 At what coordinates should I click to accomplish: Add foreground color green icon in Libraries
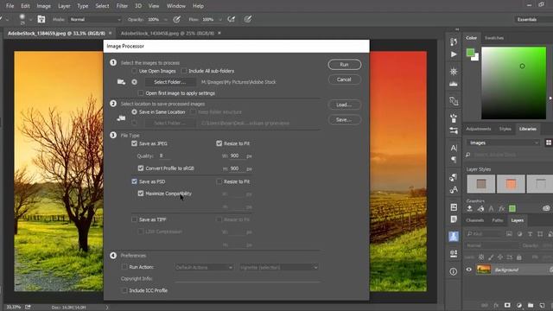[512, 209]
